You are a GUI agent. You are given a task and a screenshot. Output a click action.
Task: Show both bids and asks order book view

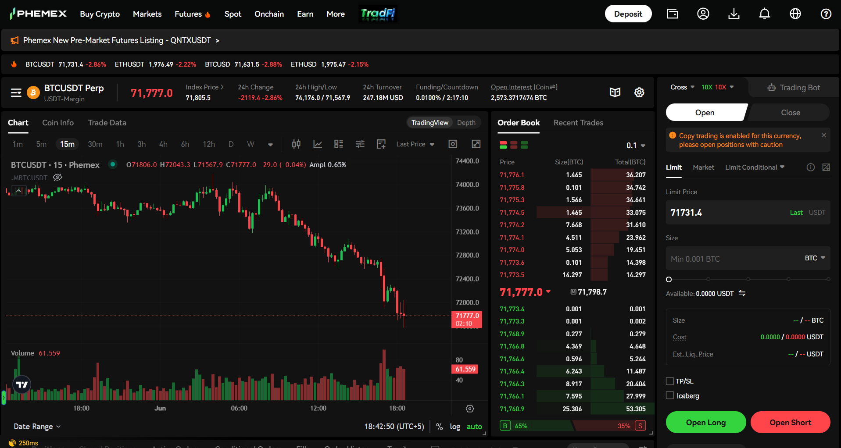503,145
